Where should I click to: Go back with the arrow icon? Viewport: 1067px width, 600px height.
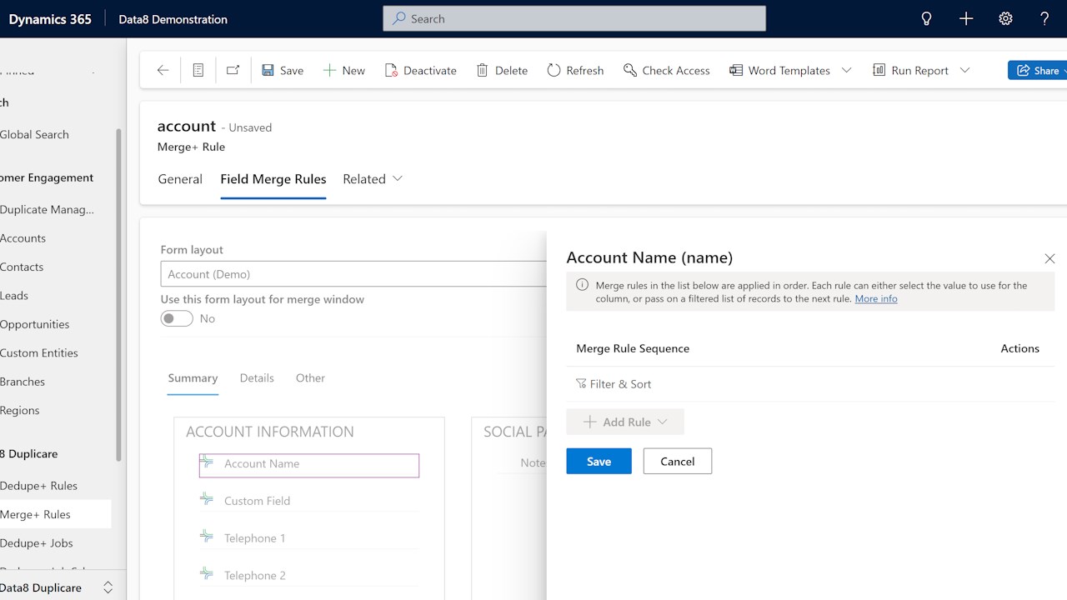(163, 70)
